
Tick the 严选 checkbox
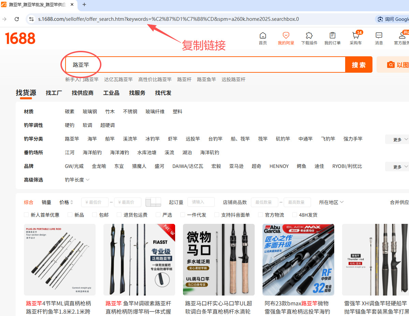pyautogui.click(x=158, y=215)
